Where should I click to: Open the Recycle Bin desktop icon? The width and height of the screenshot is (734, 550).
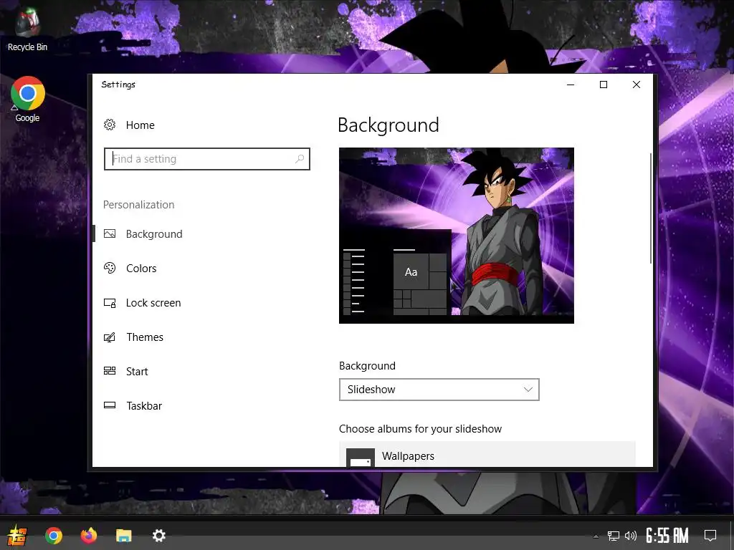click(27, 29)
